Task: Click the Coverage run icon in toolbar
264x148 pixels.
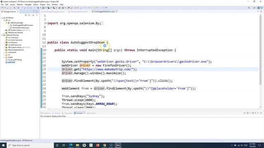Action: point(49,8)
